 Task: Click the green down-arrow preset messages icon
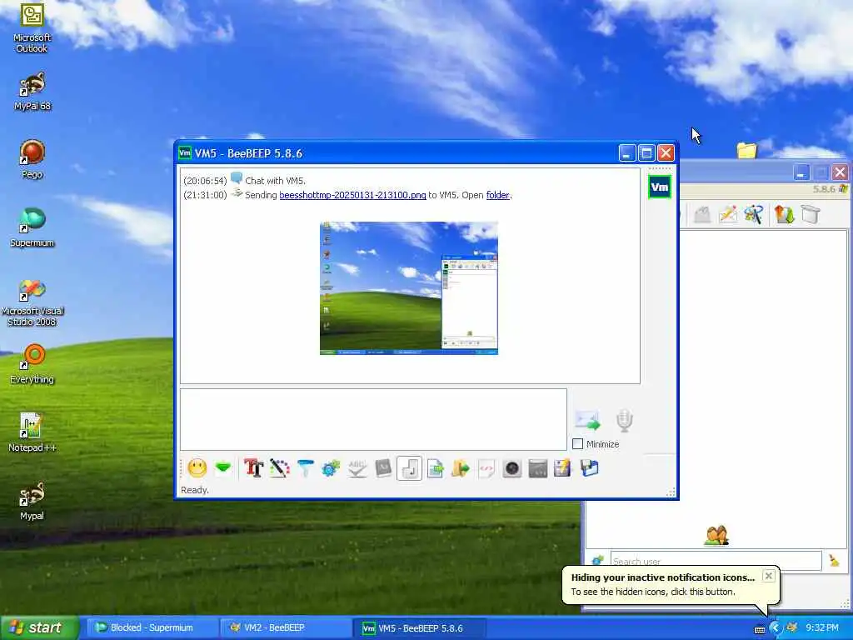tap(223, 468)
